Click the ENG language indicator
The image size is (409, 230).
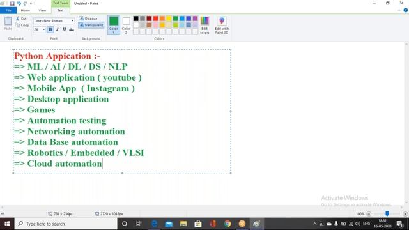click(x=366, y=224)
